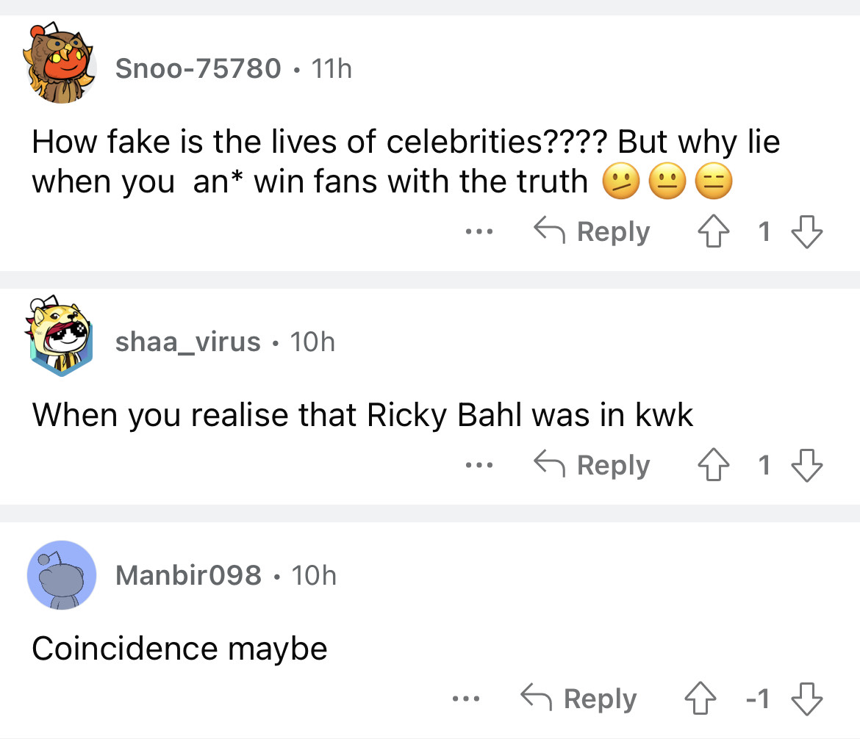Tap the 'Coincidence maybe' comment text
Viewport: 860px width, 739px height.
tap(179, 649)
